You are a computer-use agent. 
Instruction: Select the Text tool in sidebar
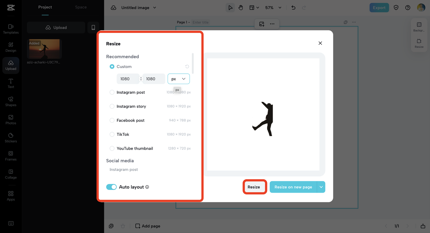tap(11, 83)
